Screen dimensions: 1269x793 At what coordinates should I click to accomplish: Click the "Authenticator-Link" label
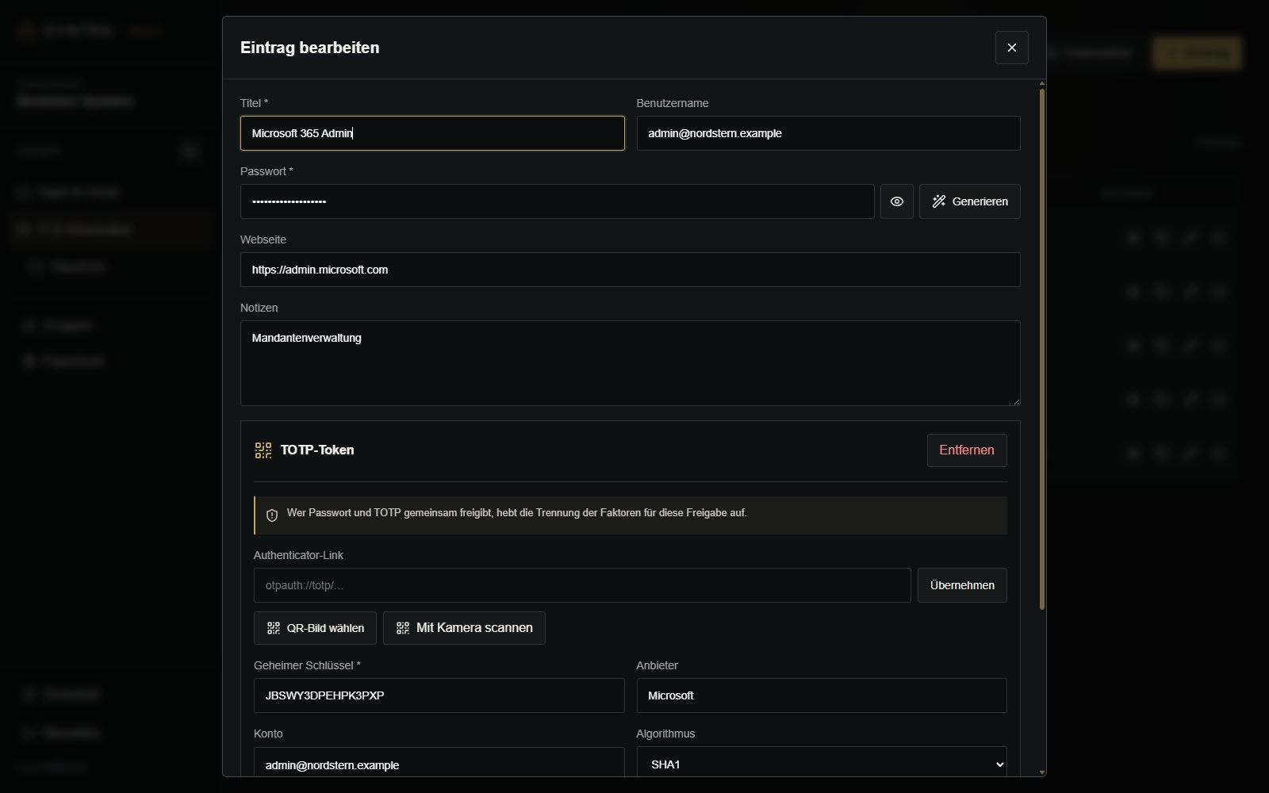(298, 555)
